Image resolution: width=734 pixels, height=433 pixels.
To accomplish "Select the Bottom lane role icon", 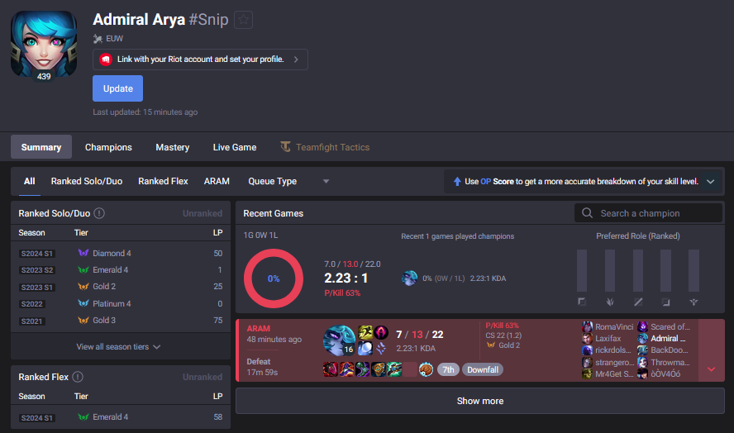I will pos(665,302).
